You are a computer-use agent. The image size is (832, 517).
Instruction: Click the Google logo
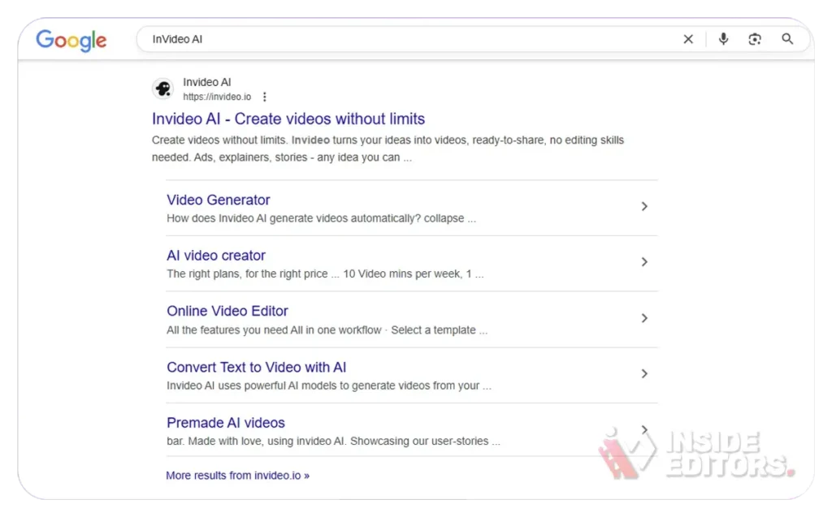coord(71,41)
